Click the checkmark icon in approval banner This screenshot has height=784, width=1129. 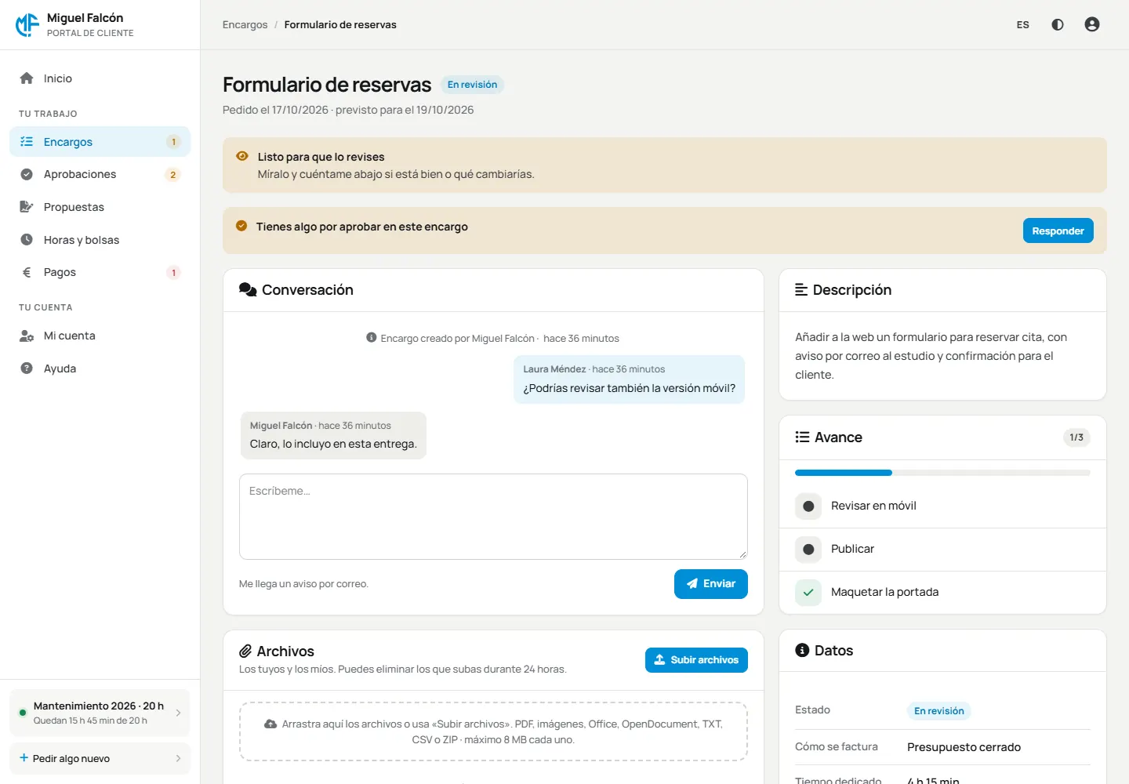point(241,226)
